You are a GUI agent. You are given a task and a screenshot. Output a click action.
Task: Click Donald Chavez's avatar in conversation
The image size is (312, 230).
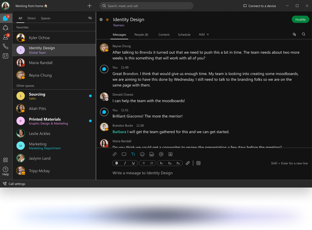(x=104, y=97)
